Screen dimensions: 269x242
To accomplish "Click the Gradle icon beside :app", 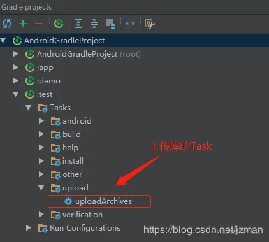I will [x=30, y=68].
